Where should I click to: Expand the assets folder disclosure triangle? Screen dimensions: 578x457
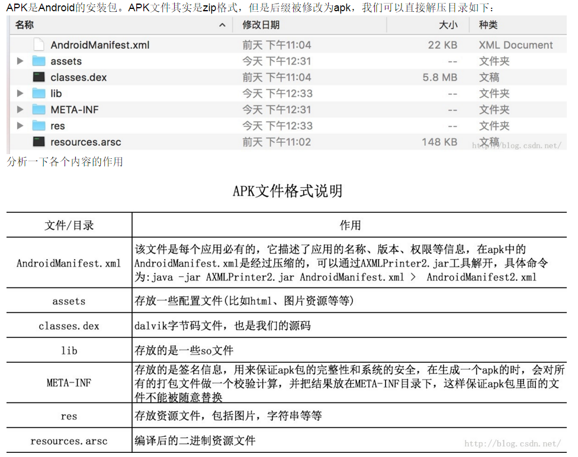tap(20, 61)
